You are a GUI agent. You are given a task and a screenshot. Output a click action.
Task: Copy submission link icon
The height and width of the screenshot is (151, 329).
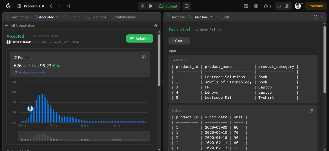click(156, 26)
